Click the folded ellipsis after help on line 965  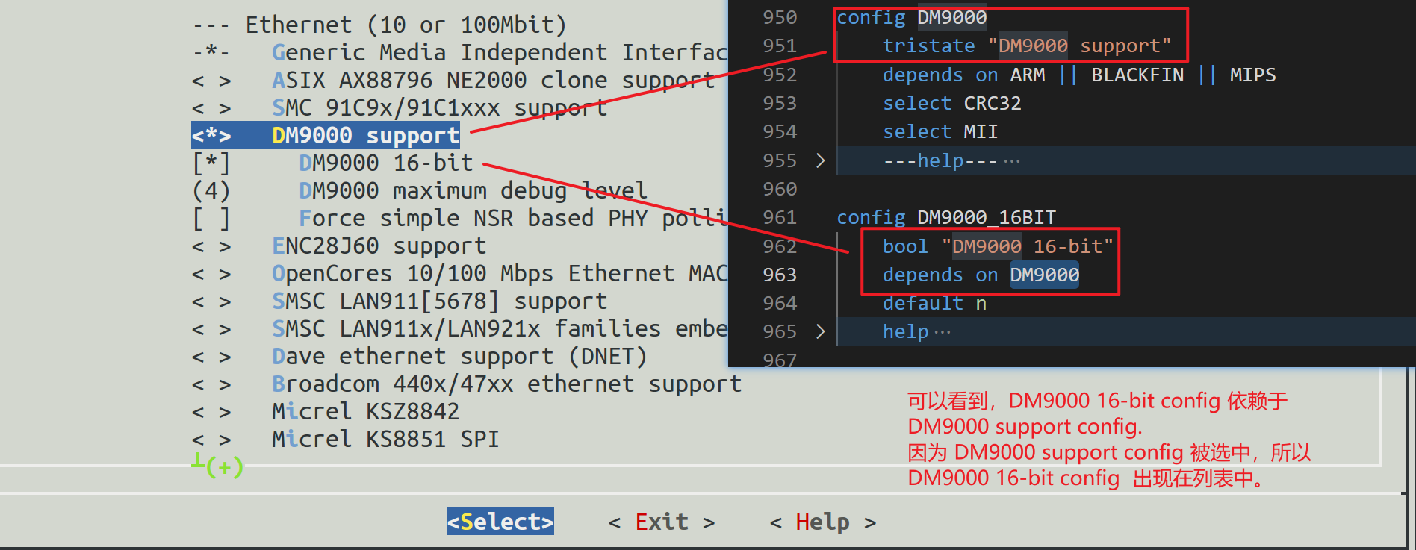[943, 332]
